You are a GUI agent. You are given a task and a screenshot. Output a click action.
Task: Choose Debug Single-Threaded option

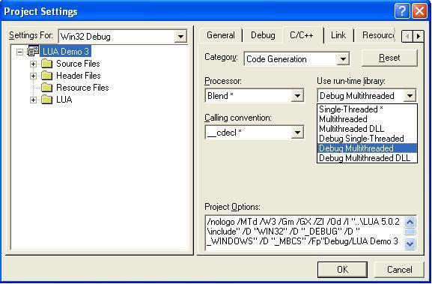tap(367, 139)
